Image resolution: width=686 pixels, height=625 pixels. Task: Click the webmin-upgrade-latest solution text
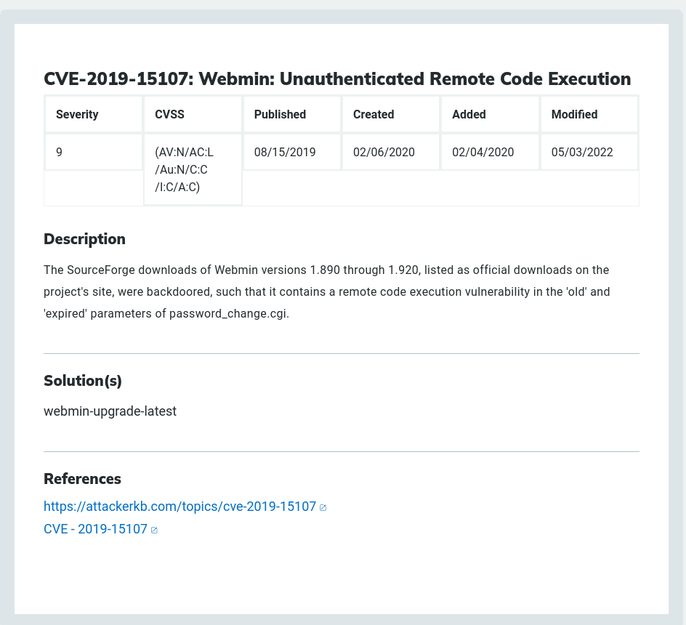[x=110, y=411]
